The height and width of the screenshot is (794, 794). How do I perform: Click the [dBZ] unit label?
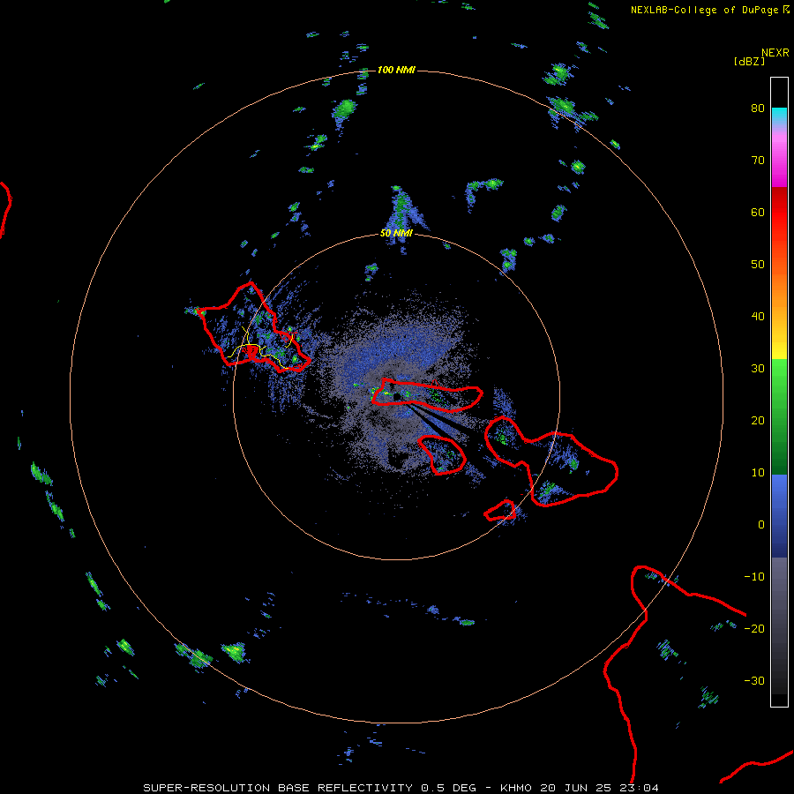749,62
